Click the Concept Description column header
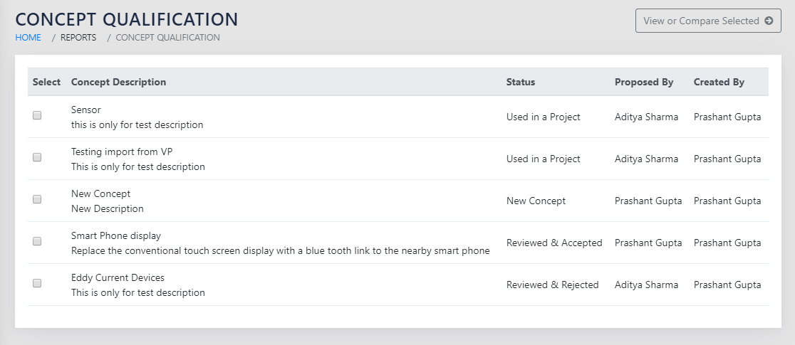Screen dimensions: 795x345 [118, 82]
